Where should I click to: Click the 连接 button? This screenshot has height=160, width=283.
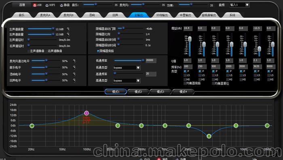pyautogui.click(x=22, y=5)
